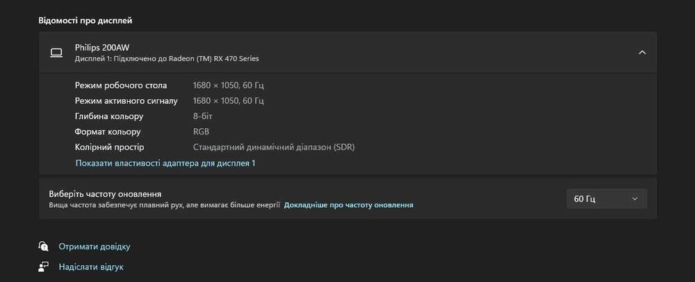Click the 'Дисплей 1: Підключено до Radeon' subtitle
695x282 pixels.
[x=167, y=58]
